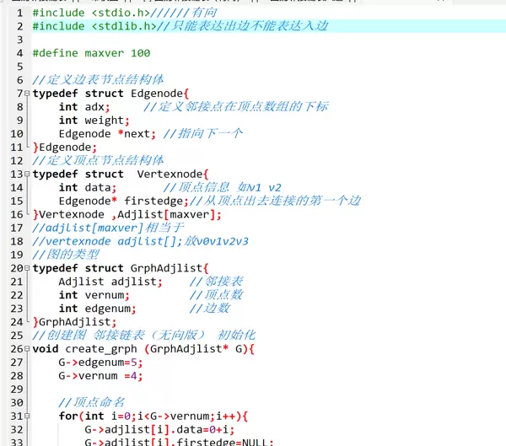Collapse the Vertexnode struct fold marker
Screen dimensions: 506x446
[x=28, y=174]
